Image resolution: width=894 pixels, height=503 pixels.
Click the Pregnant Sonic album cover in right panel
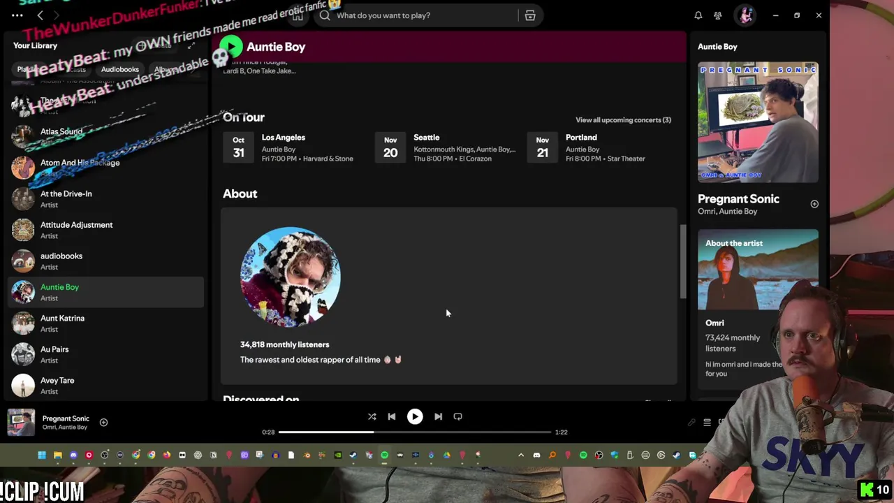click(758, 122)
